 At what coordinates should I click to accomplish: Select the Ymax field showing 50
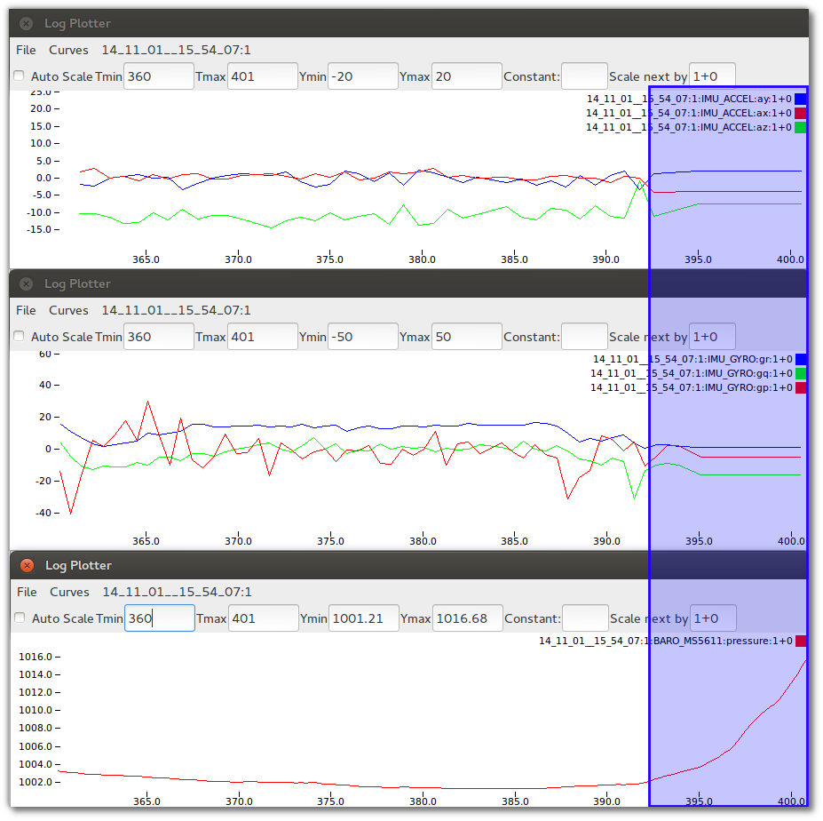[x=467, y=337]
